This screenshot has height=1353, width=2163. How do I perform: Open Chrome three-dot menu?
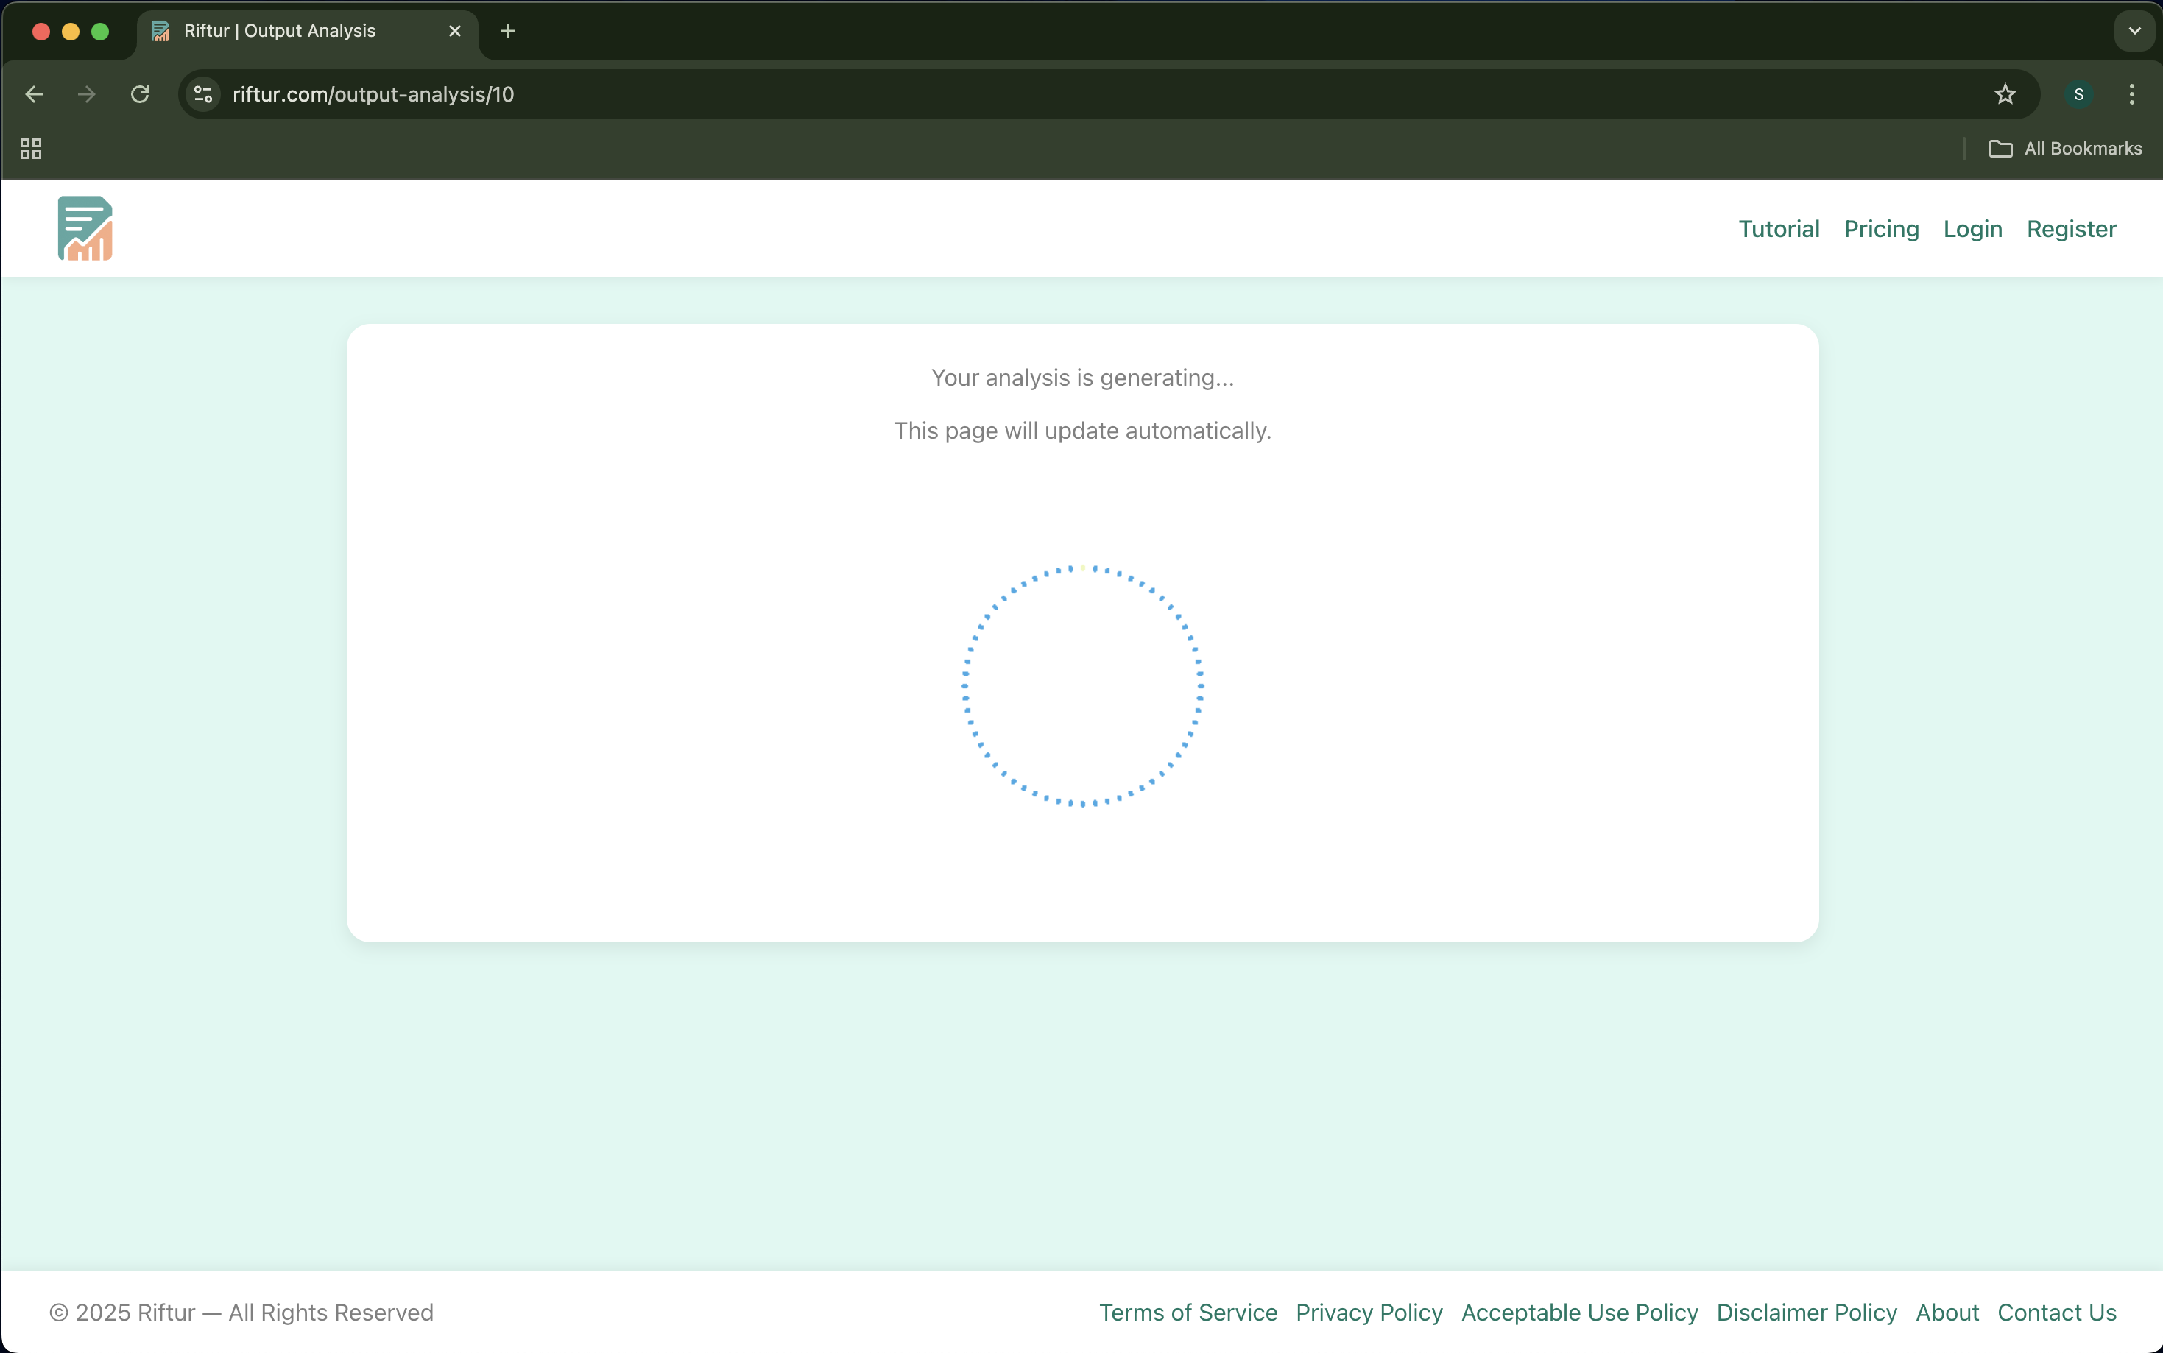coord(2131,94)
